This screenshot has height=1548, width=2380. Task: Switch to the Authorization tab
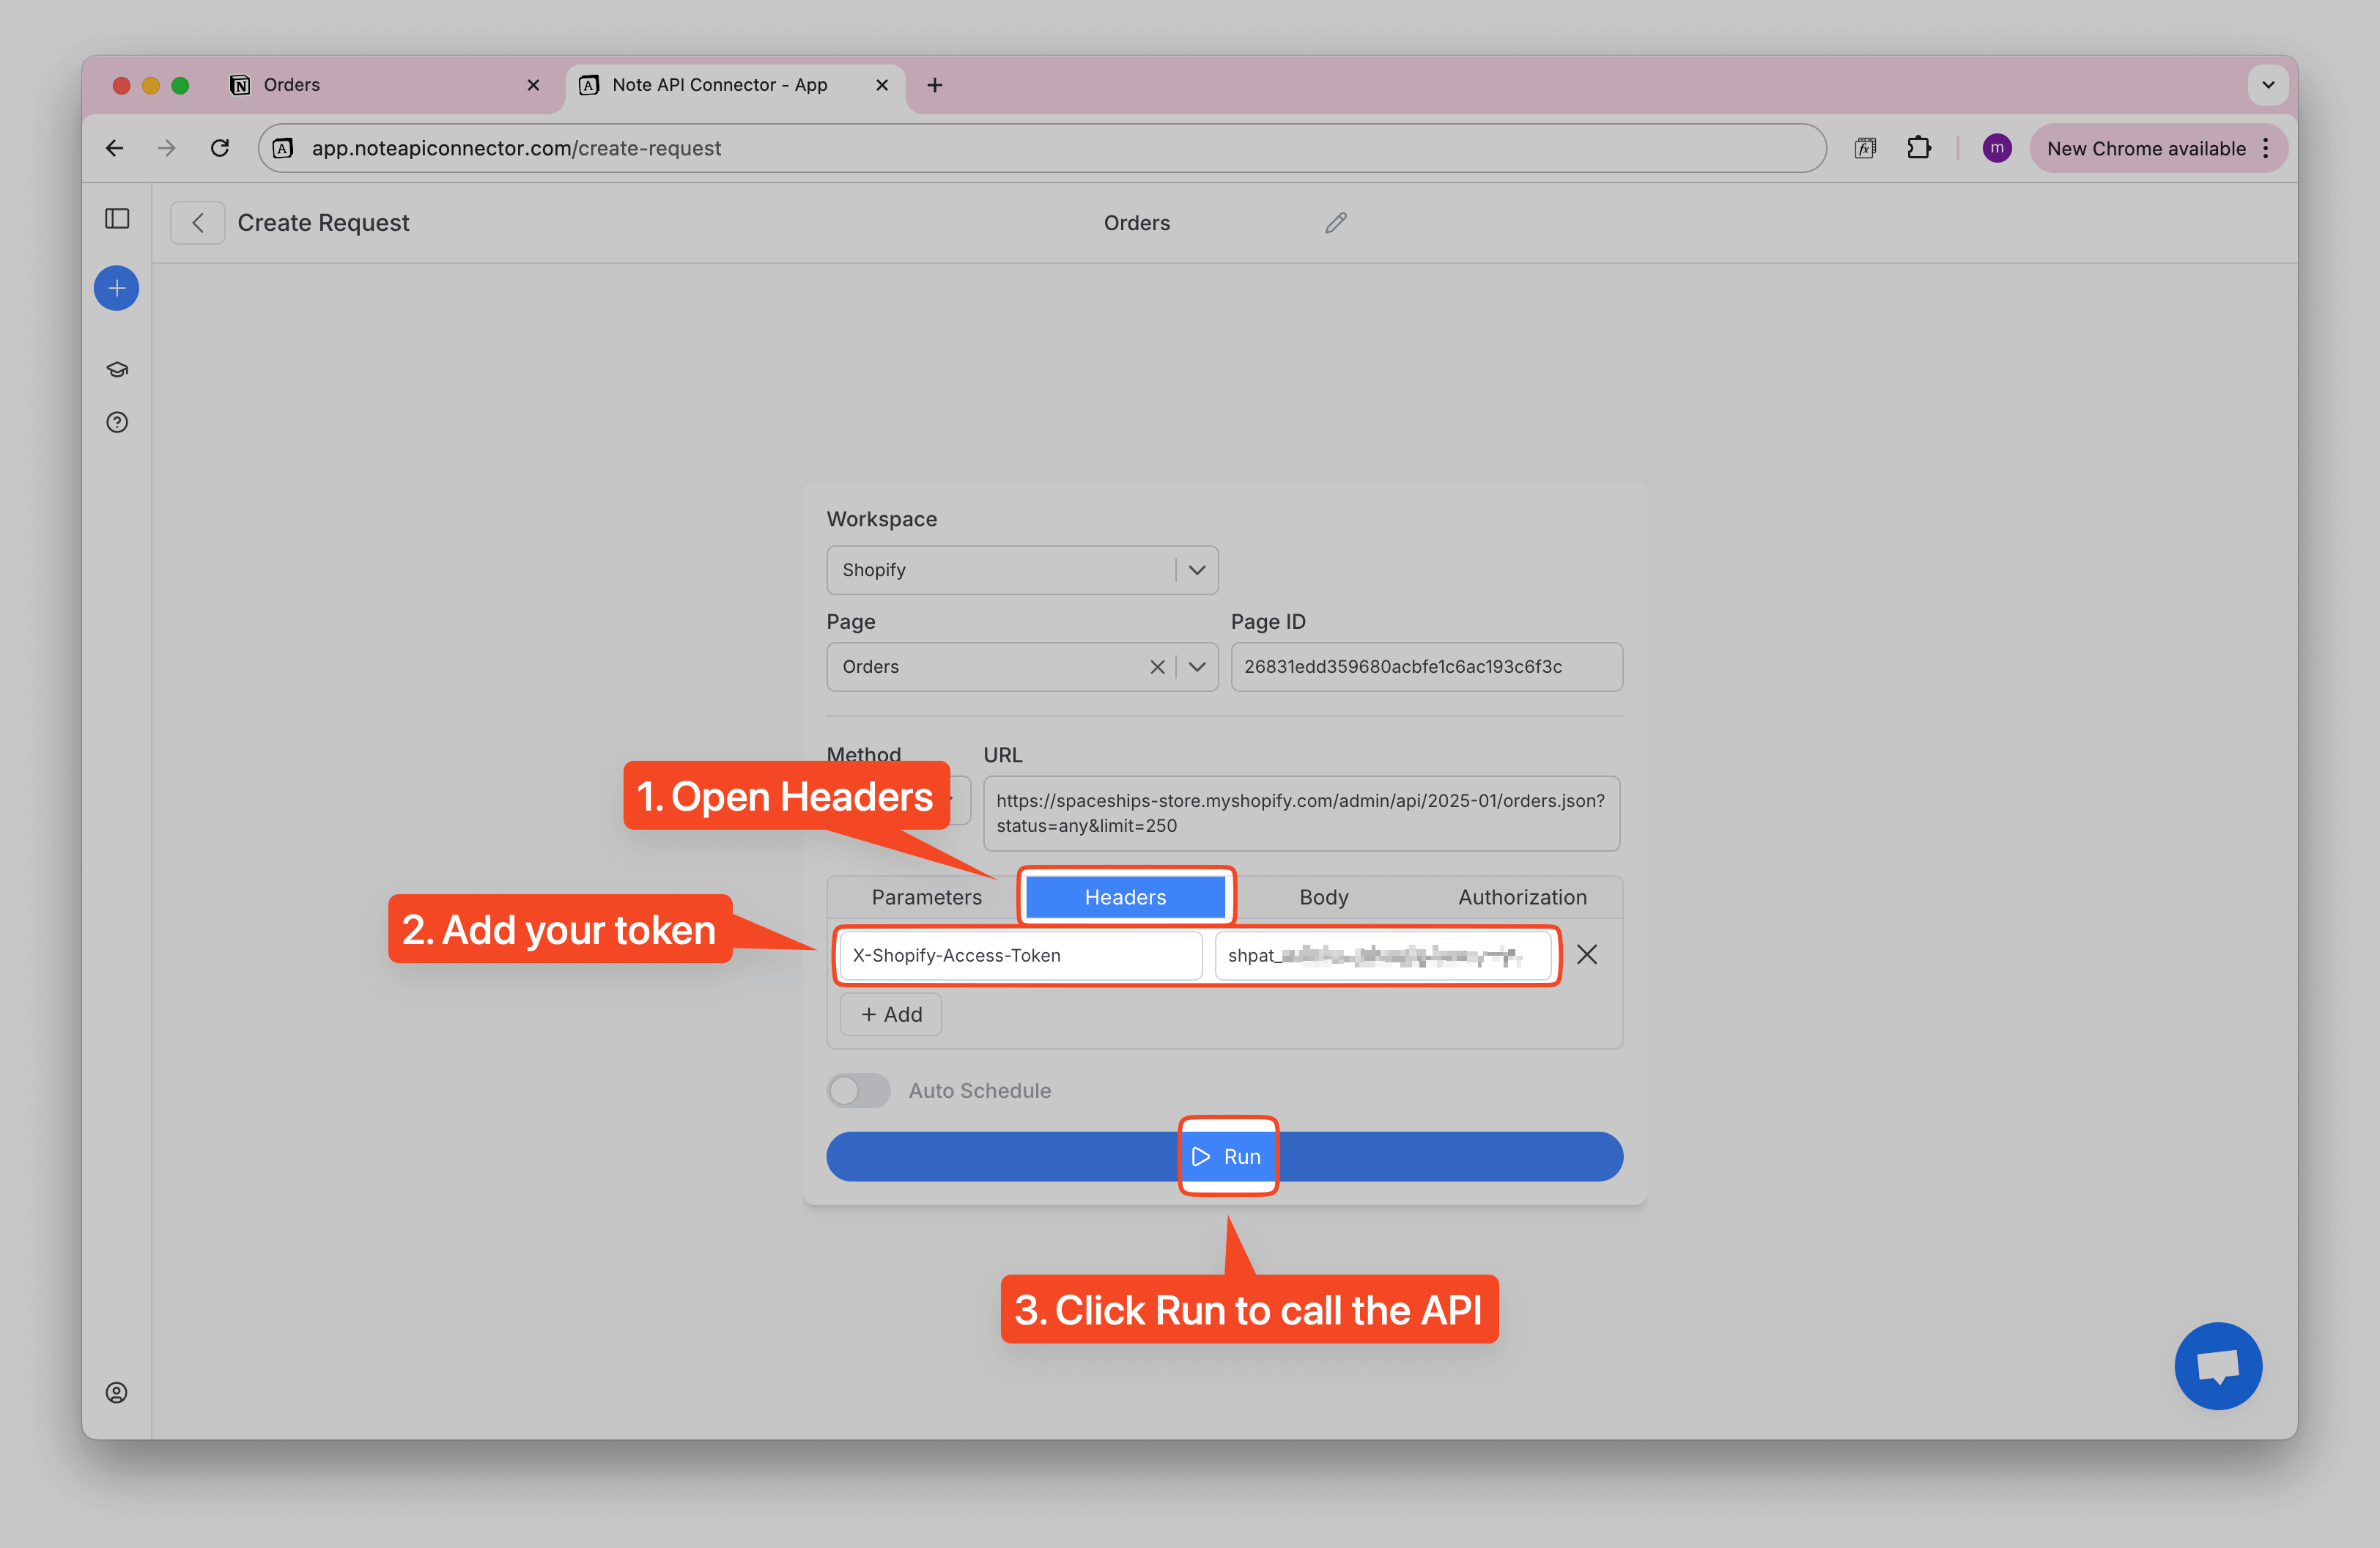click(1521, 897)
